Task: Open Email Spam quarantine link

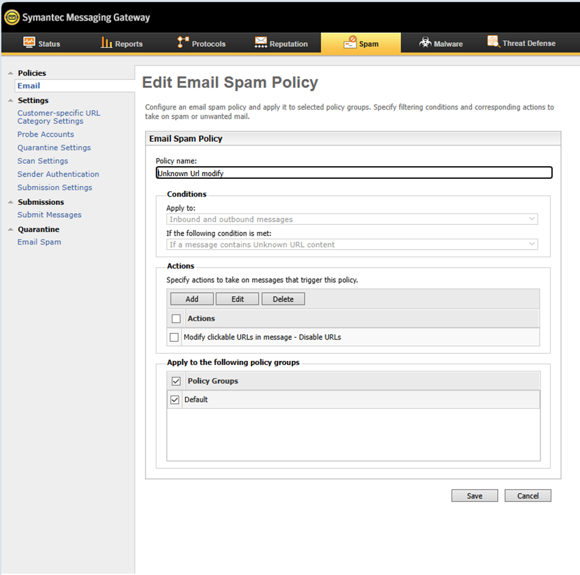Action: (x=39, y=242)
